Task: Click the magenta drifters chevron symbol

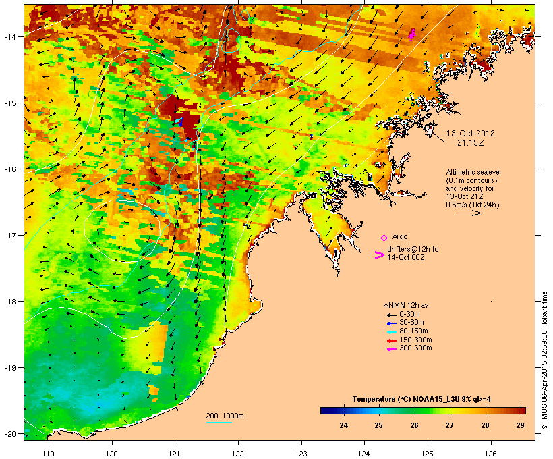Action: pos(379,255)
